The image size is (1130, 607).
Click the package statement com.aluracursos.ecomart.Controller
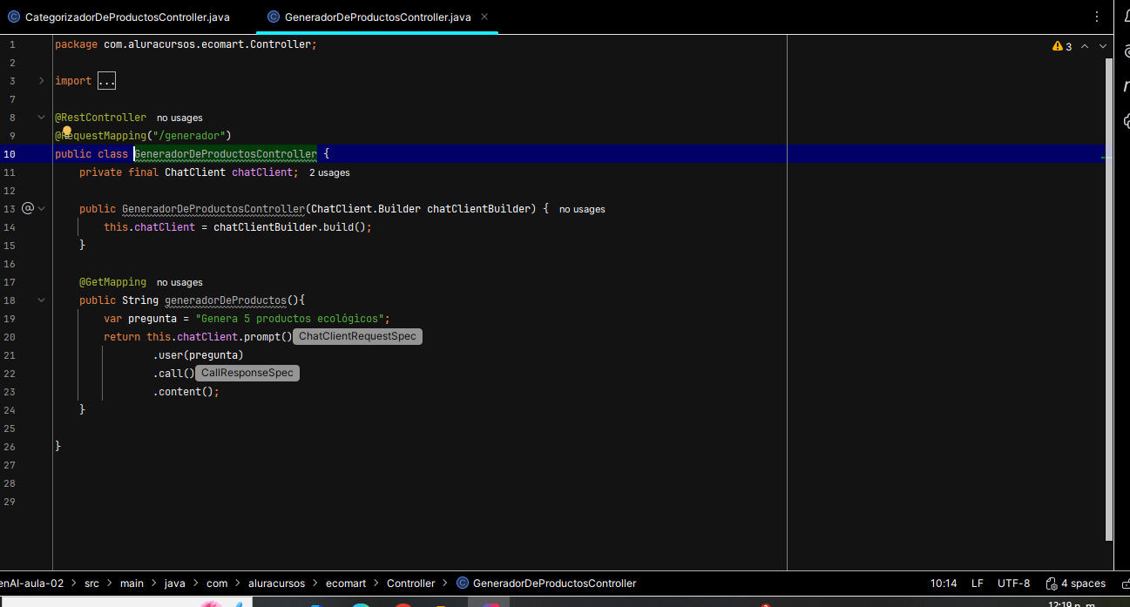tap(186, 44)
